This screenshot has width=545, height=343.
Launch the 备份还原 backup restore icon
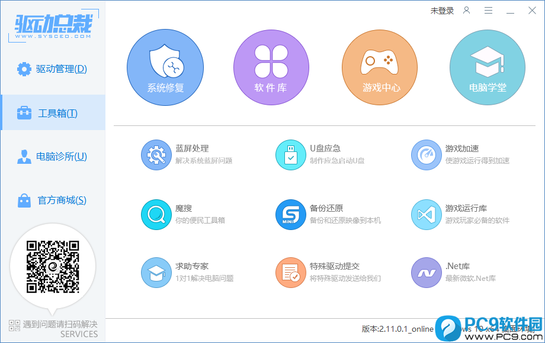pos(290,215)
